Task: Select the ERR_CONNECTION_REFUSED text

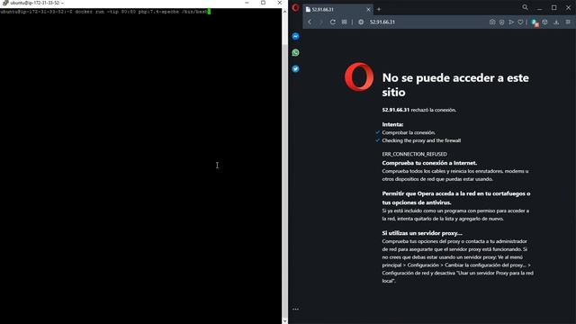Action: [414, 154]
